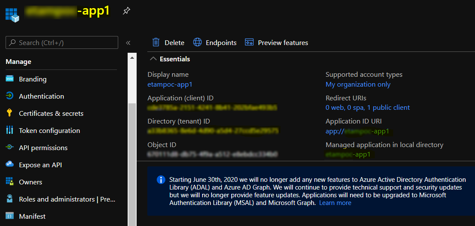475x226 pixels.
Task: Click the Learn more link
Action: click(335, 203)
